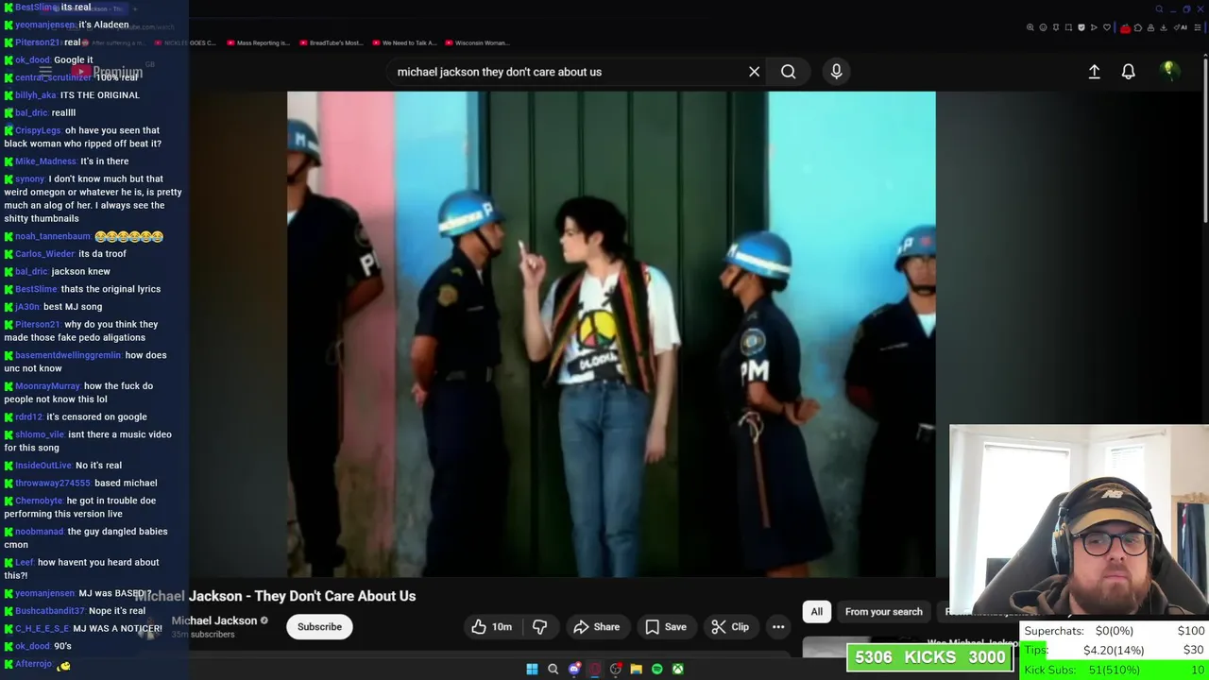
Task: Open the browser downloads icon
Action: (x=1164, y=27)
